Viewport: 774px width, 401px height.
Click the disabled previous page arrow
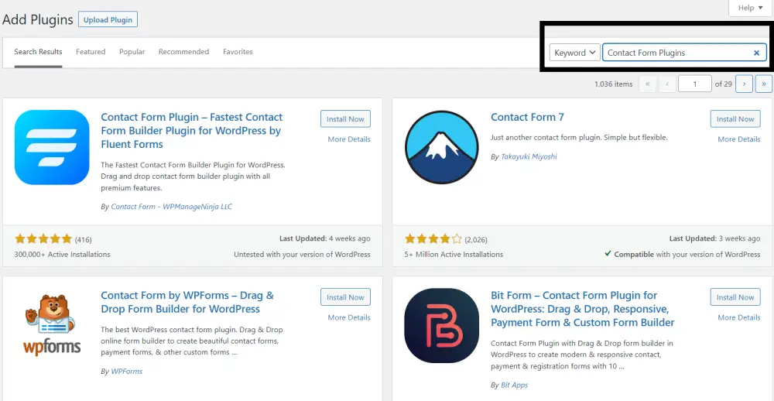pos(667,84)
